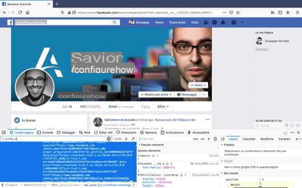Toggle the .cls class panel button
The height and width of the screenshot is (188, 302).
(x=202, y=139)
